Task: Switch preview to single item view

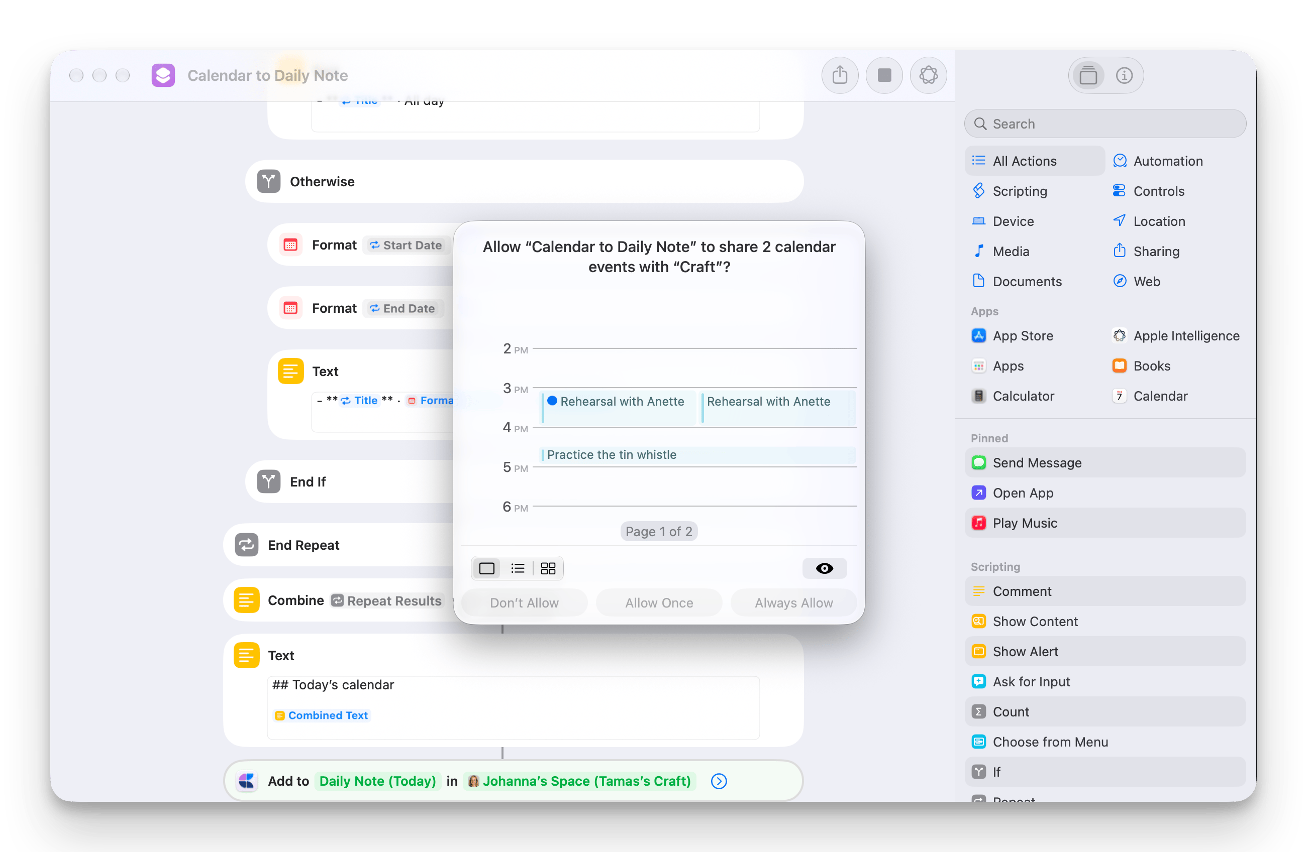Action: (x=486, y=568)
